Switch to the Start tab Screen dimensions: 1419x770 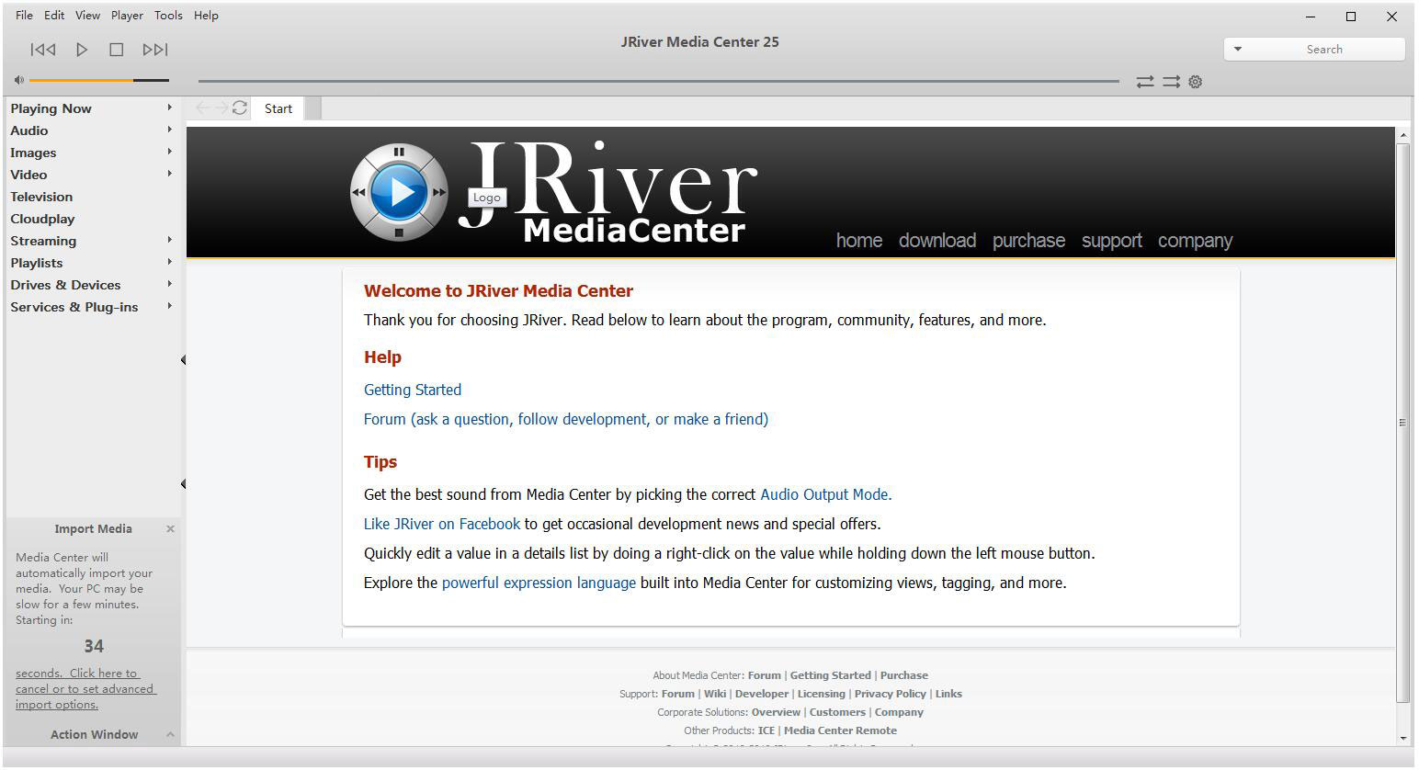pyautogui.click(x=278, y=108)
